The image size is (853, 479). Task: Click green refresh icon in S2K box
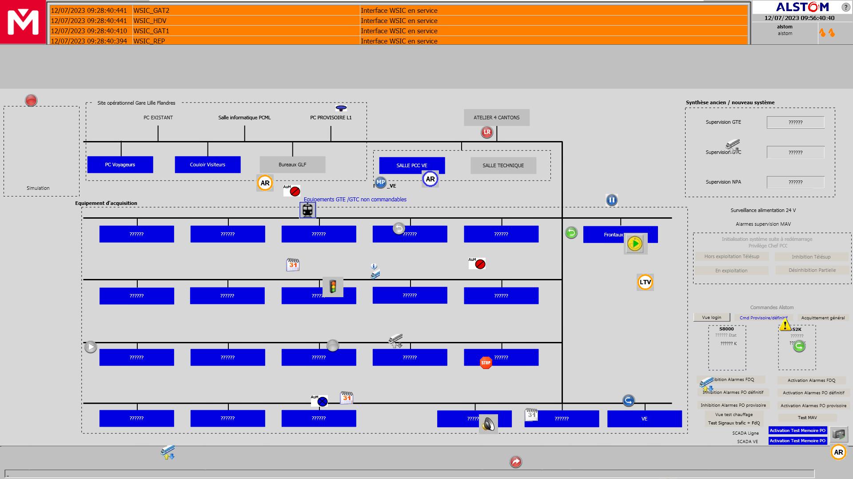point(799,346)
